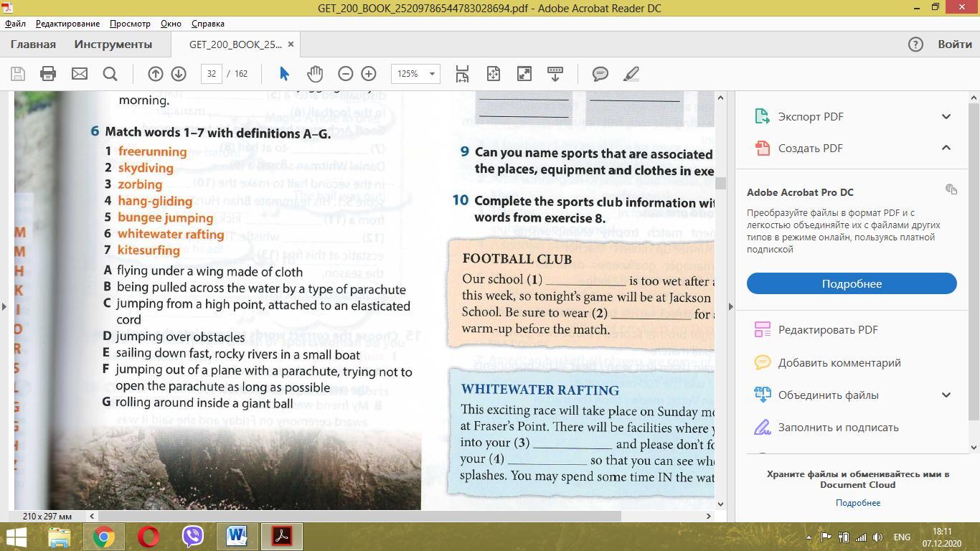This screenshot has width=980, height=551.
Task: Click the fit page icon
Action: [493, 74]
